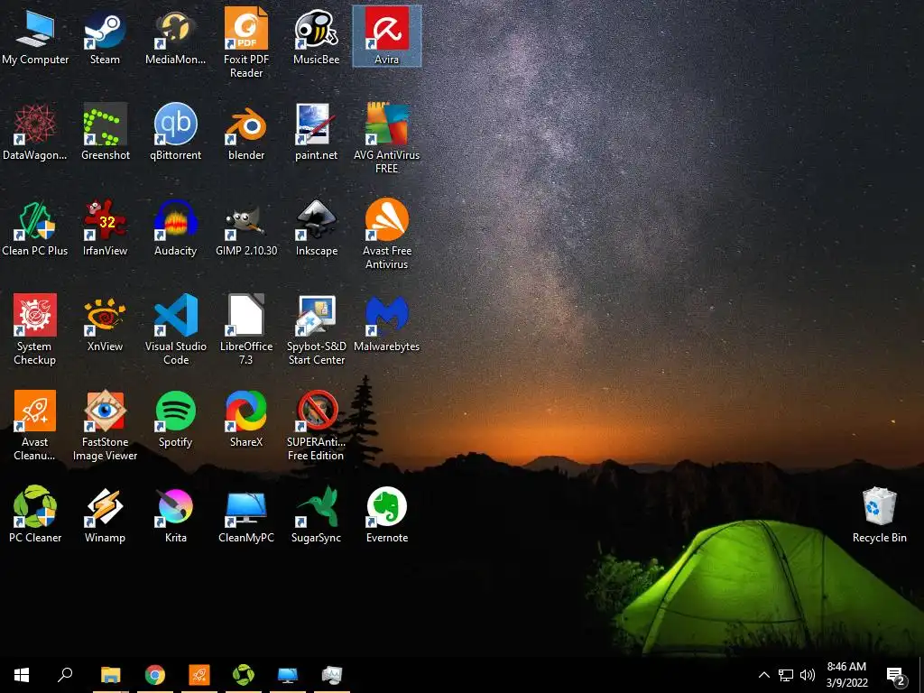Open the clock showing 8:46 AM
Image resolution: width=924 pixels, height=693 pixels.
[x=846, y=675]
